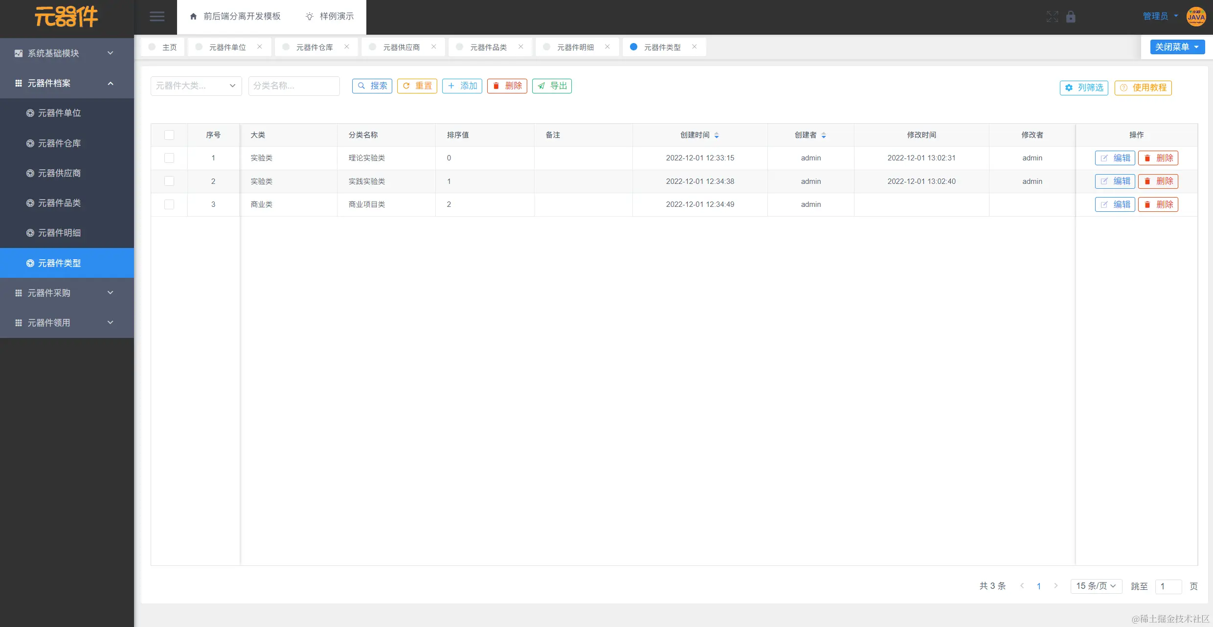The width and height of the screenshot is (1213, 627).
Task: Close the 元器件仓库 tab
Action: [347, 47]
